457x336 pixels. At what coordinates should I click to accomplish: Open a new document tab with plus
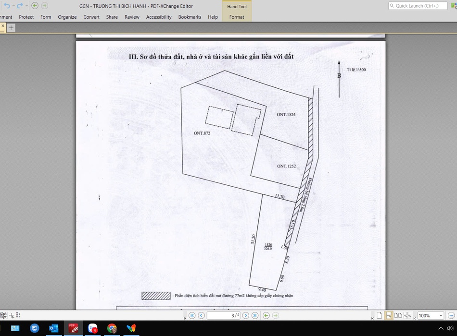(x=11, y=28)
